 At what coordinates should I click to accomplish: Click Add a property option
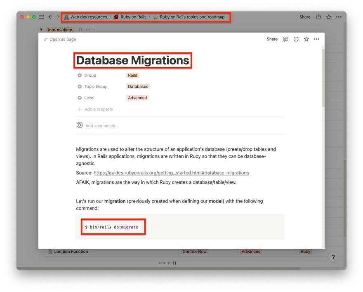(x=99, y=109)
